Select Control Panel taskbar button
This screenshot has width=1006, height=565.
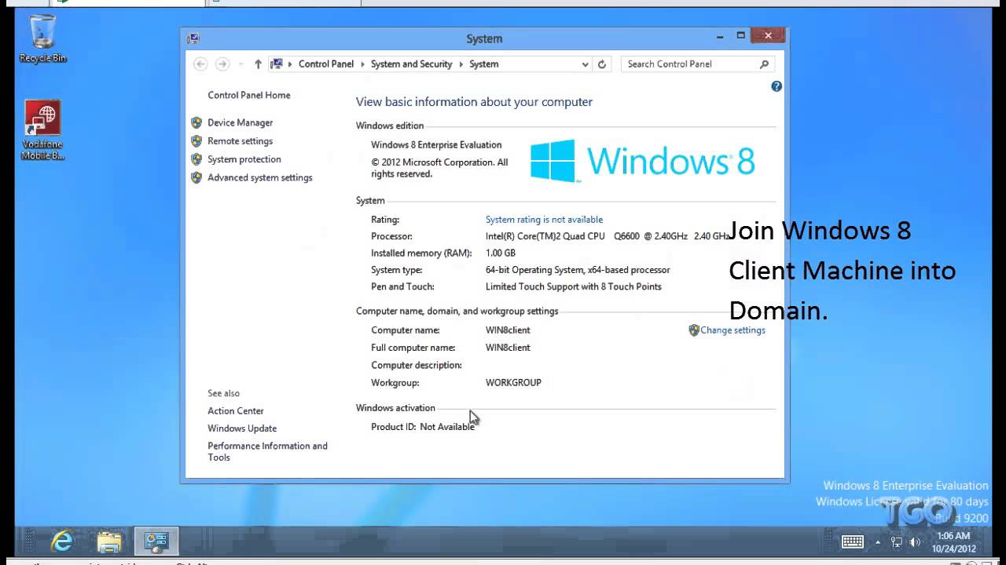[x=156, y=541]
